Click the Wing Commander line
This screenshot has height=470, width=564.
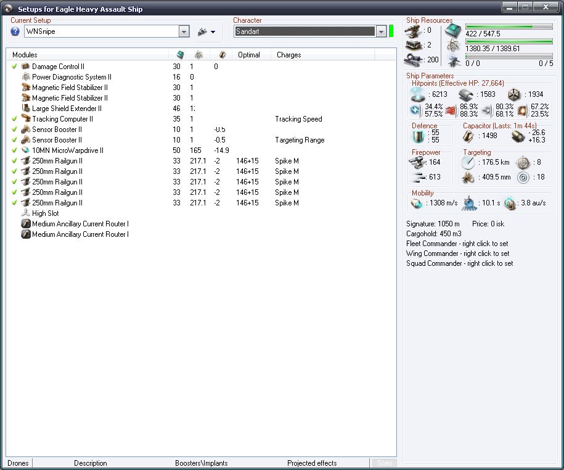(x=457, y=254)
